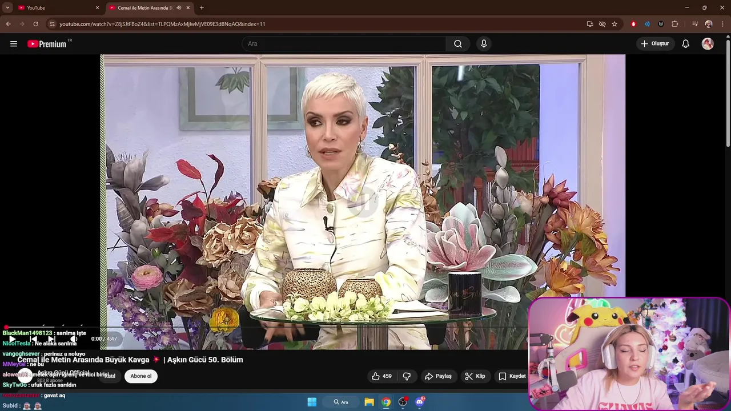Open the black cat face extension

pos(661,24)
